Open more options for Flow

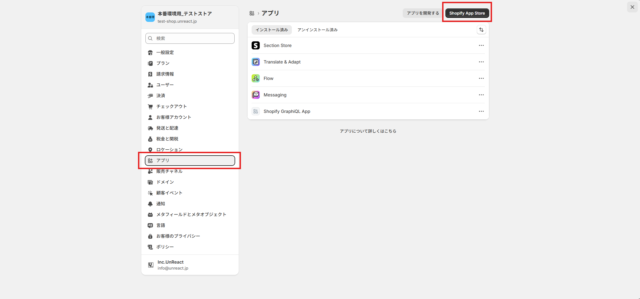tap(481, 78)
